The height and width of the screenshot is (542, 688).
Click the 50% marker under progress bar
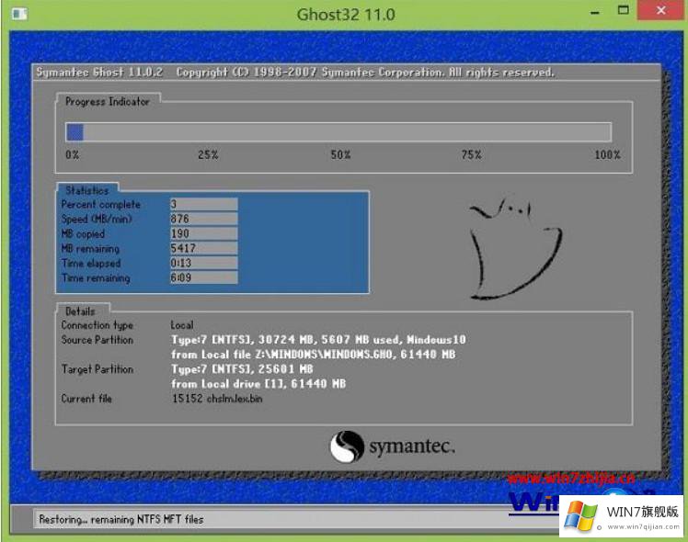click(340, 155)
